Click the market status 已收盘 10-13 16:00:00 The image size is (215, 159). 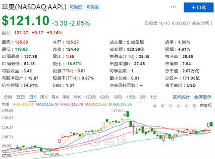(166, 23)
